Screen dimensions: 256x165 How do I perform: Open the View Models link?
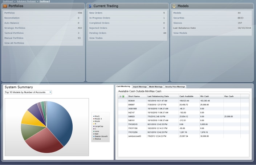[x=180, y=33]
